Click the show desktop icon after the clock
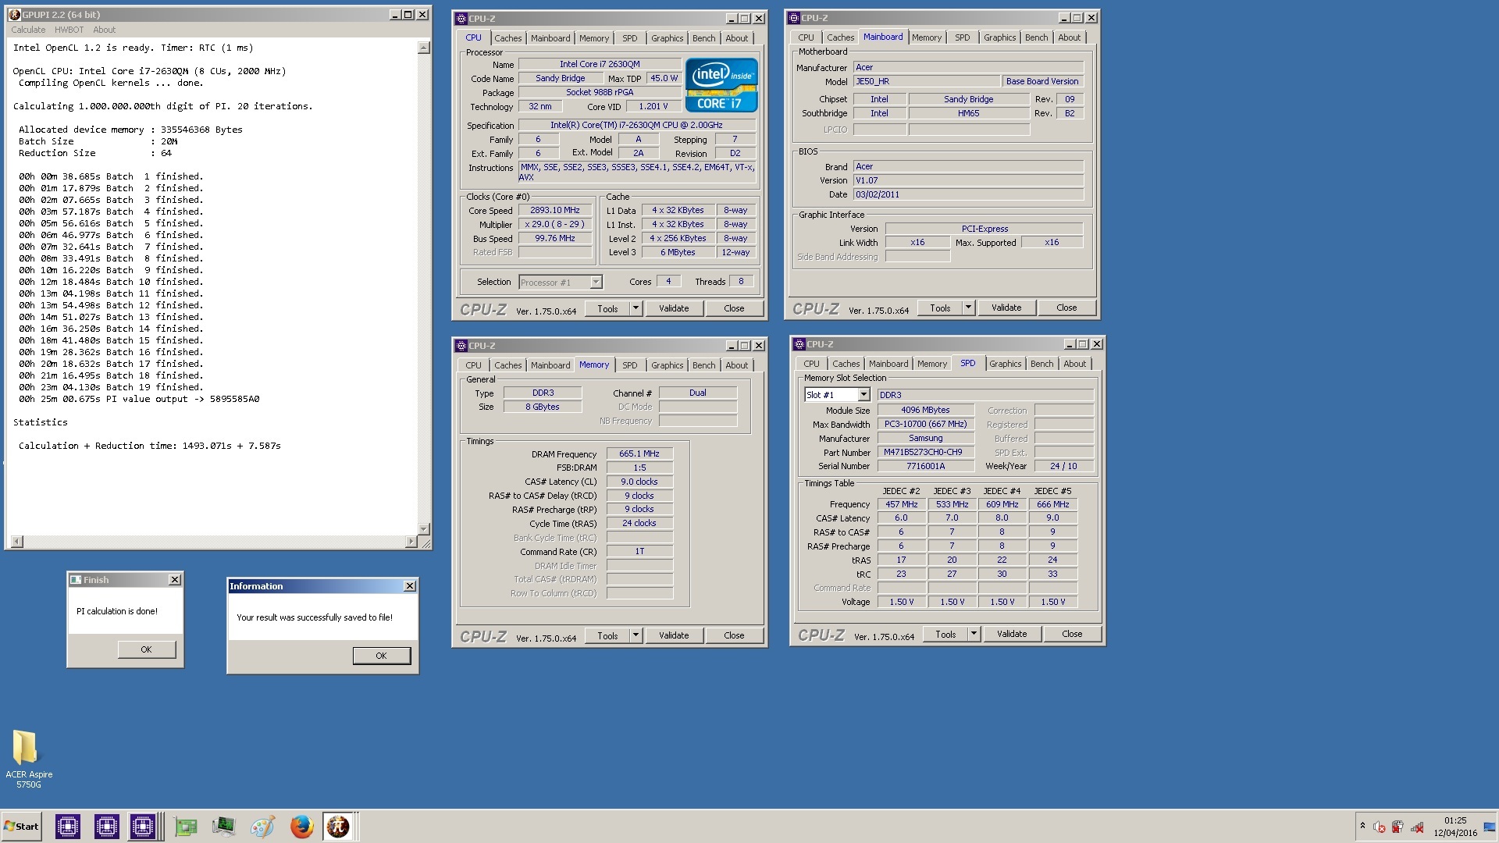1499x843 pixels. [x=1490, y=827]
